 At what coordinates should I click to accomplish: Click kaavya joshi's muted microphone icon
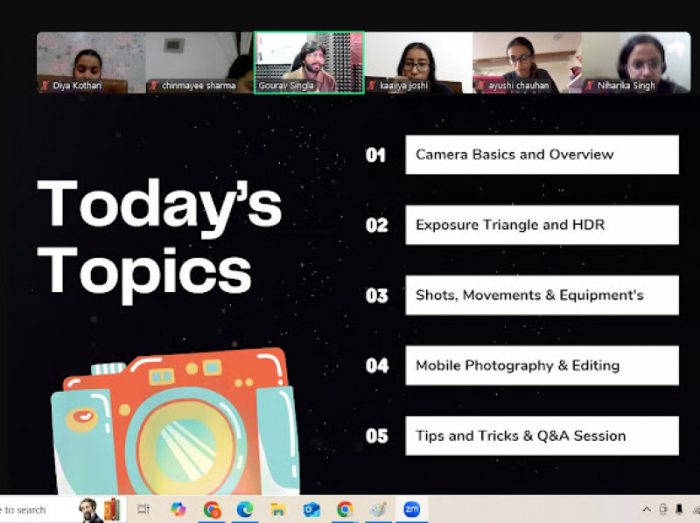coord(373,86)
